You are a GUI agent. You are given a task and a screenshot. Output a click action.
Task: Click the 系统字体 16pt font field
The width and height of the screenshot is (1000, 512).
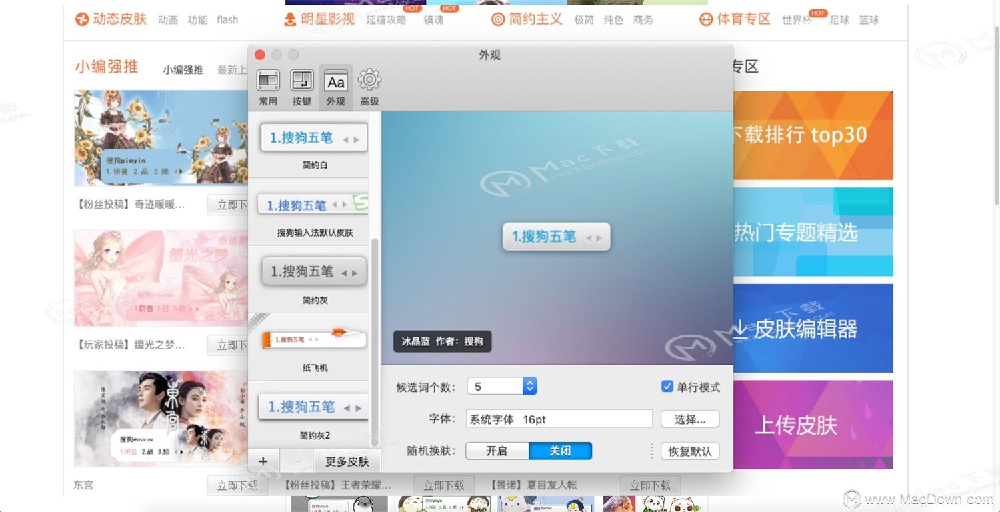click(559, 419)
